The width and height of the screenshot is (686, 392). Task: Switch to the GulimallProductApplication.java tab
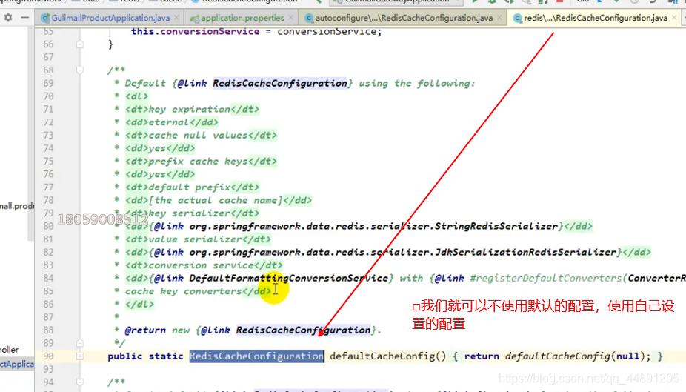pyautogui.click(x=110, y=18)
